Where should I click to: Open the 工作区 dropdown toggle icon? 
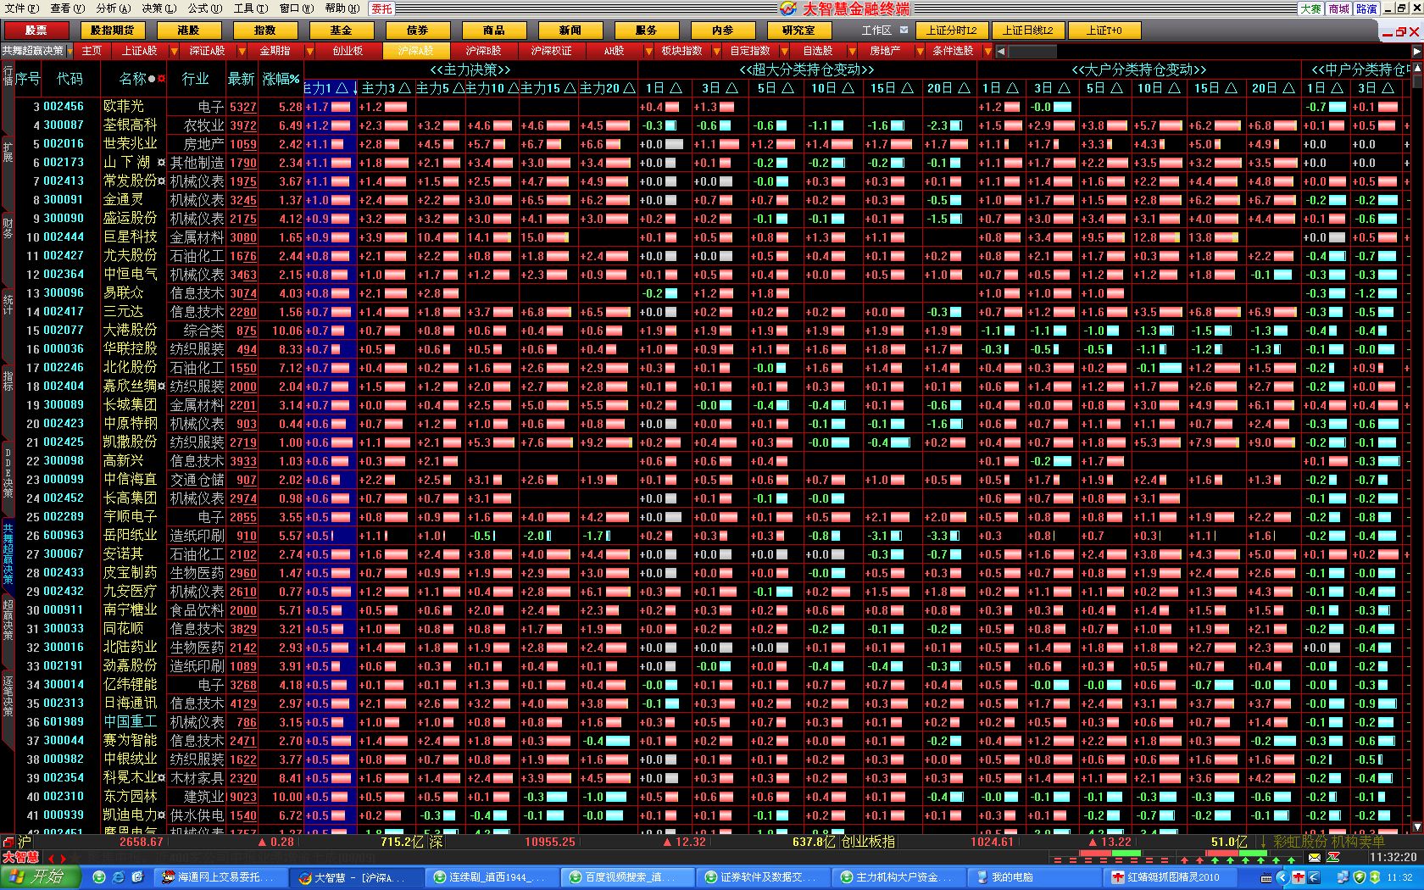pos(904,30)
